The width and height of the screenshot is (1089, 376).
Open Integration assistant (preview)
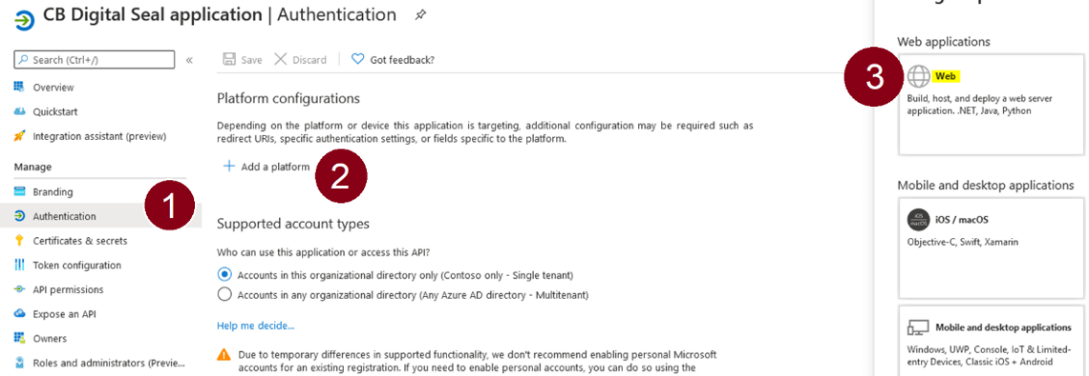(x=99, y=136)
